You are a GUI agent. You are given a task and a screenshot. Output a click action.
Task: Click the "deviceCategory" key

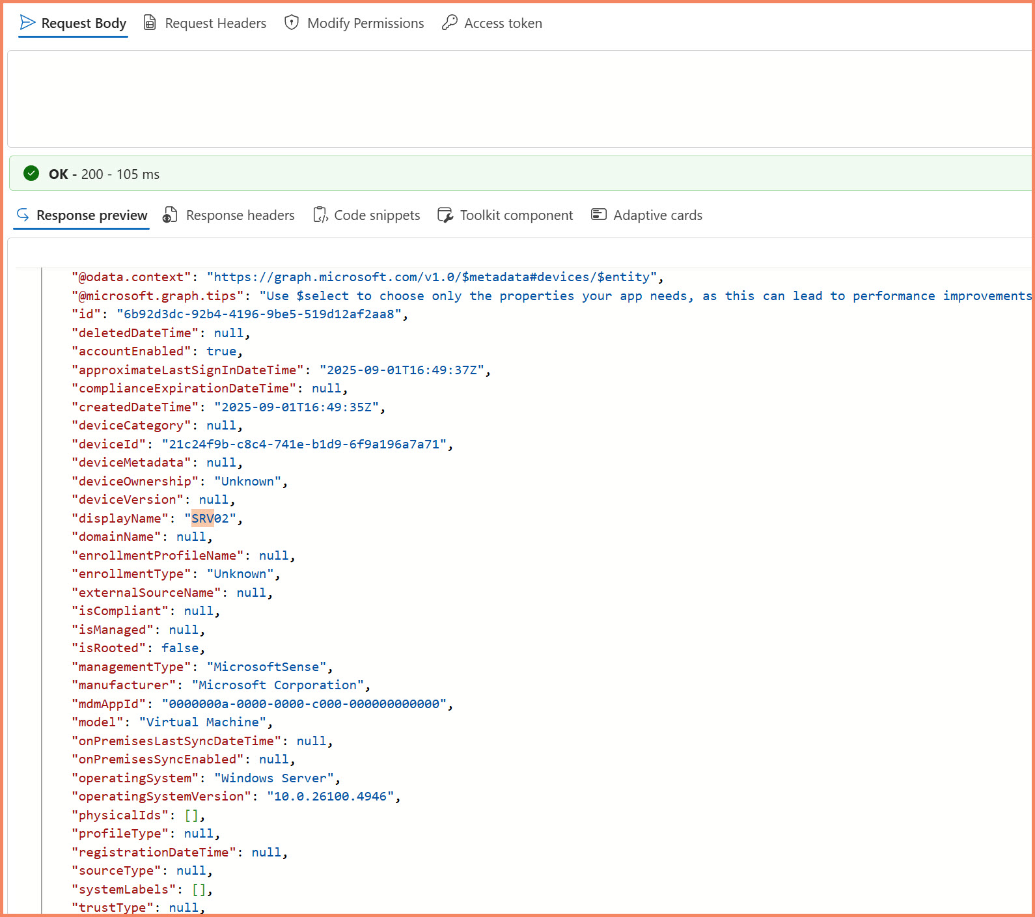tap(131, 426)
